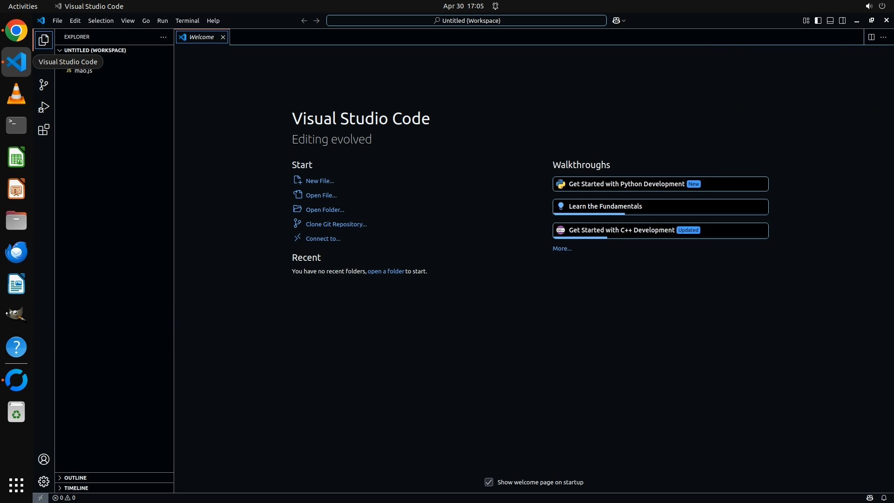Screen dimensions: 894x503
Task: Open the Run and Debug view
Action: (x=43, y=107)
